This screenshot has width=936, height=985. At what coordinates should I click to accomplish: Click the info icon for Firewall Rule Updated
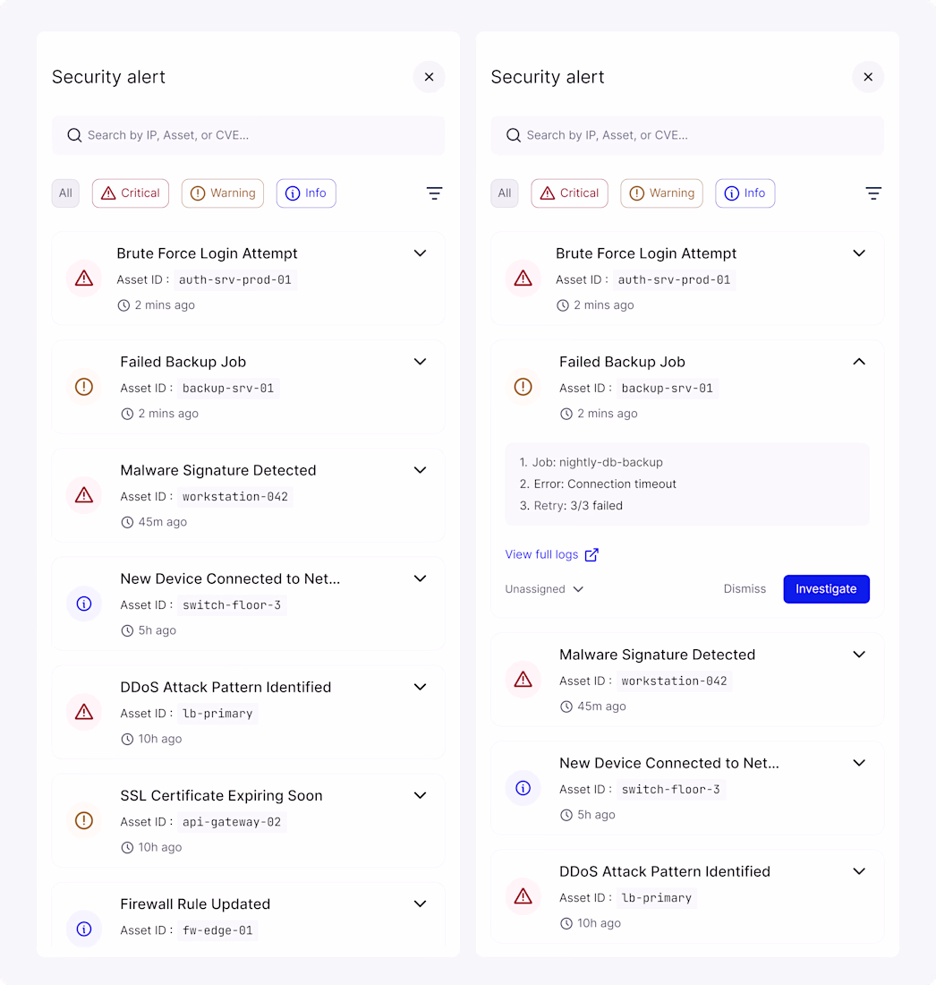point(84,929)
